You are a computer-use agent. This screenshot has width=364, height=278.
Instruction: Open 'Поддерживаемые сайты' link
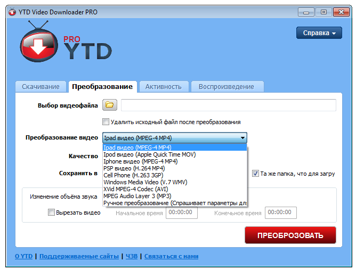click(79, 256)
